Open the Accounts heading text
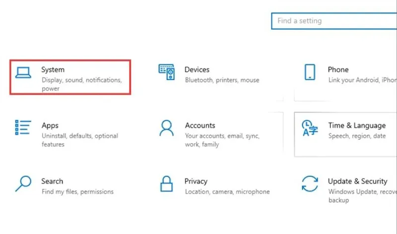397x234 pixels. pyautogui.click(x=200, y=126)
